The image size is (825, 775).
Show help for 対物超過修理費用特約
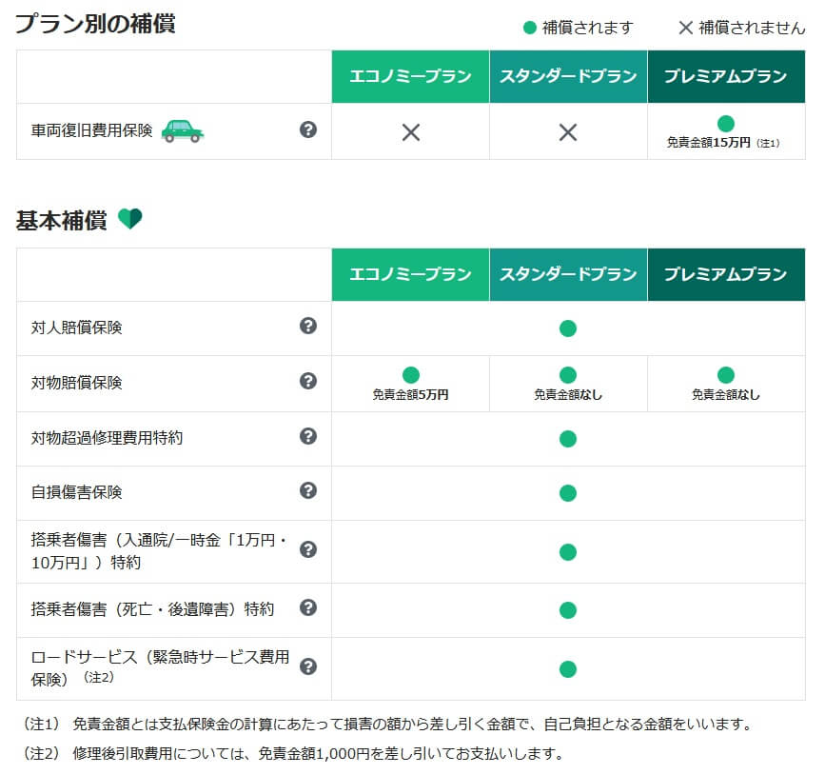307,437
